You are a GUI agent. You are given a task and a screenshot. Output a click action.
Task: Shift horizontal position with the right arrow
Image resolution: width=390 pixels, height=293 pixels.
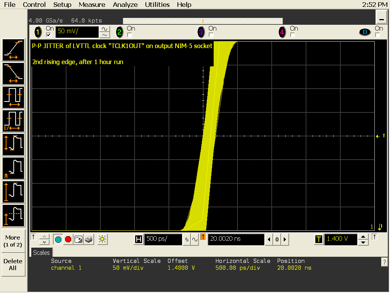click(x=285, y=240)
